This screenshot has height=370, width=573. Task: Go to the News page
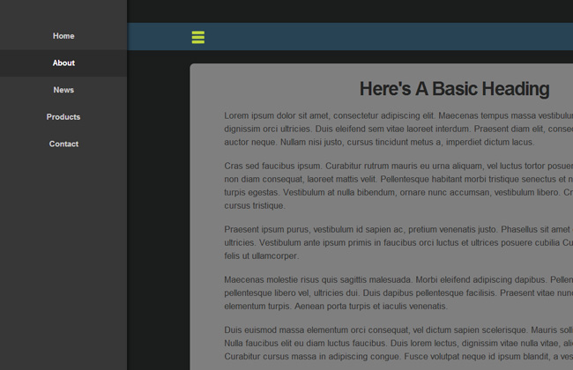[63, 90]
